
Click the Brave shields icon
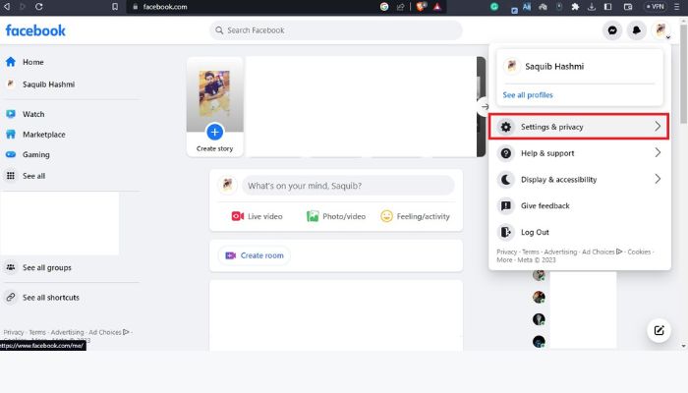[421, 7]
